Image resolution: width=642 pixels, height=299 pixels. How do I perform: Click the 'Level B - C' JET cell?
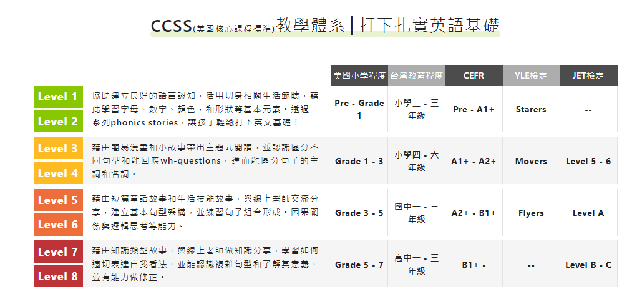(x=588, y=265)
